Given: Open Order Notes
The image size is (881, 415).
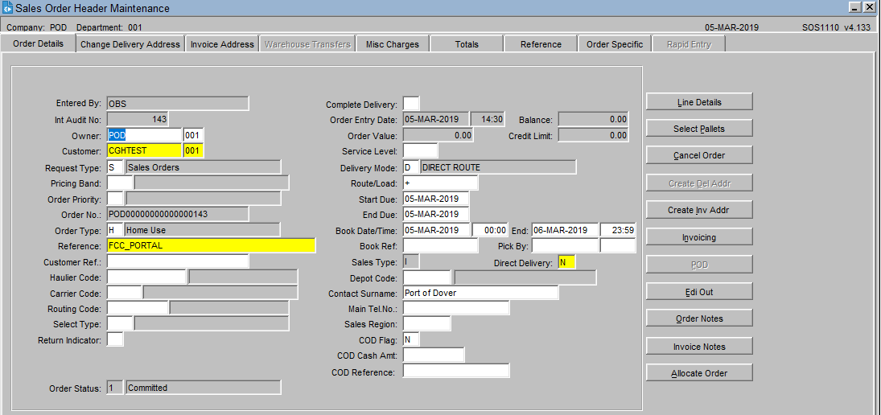Looking at the screenshot, I should (x=698, y=318).
